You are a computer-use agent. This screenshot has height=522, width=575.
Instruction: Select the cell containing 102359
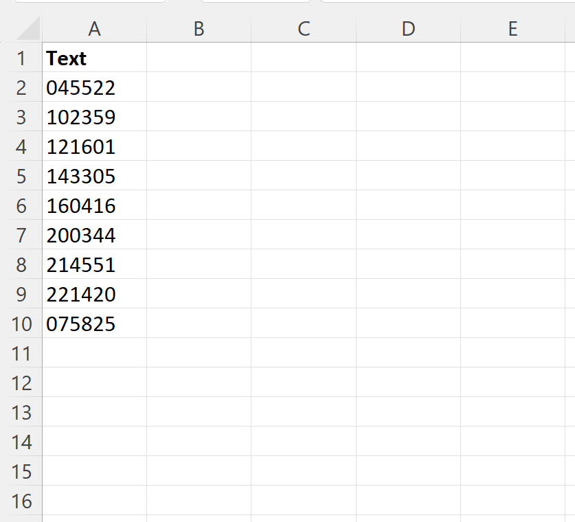pyautogui.click(x=94, y=117)
